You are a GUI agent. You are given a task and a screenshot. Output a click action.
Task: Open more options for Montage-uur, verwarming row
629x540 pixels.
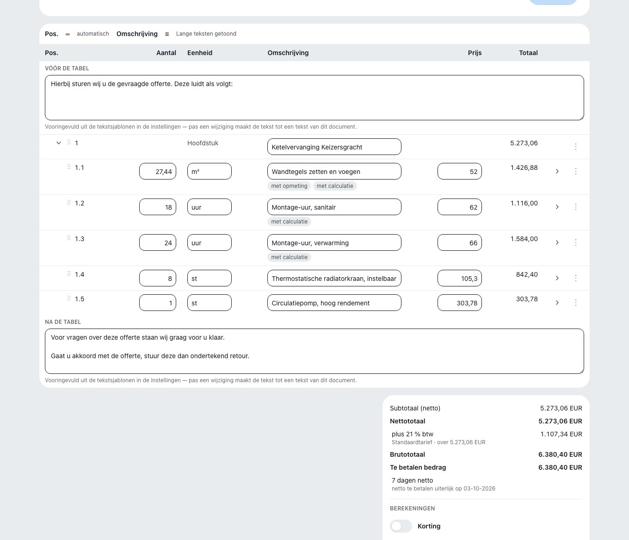[576, 242]
